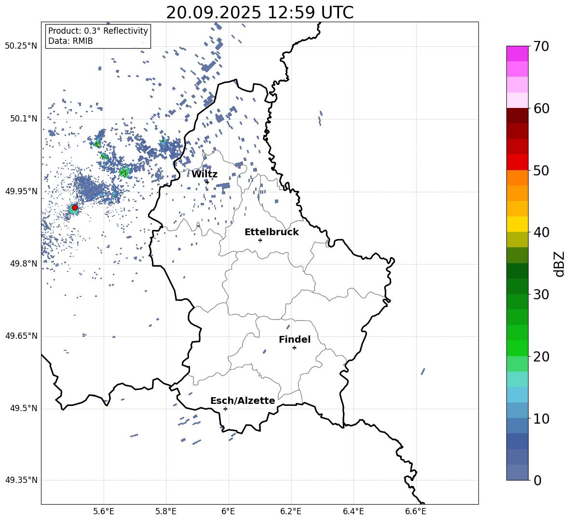
Task: Click the magenta segment at top of colorbar
Action: click(x=517, y=53)
